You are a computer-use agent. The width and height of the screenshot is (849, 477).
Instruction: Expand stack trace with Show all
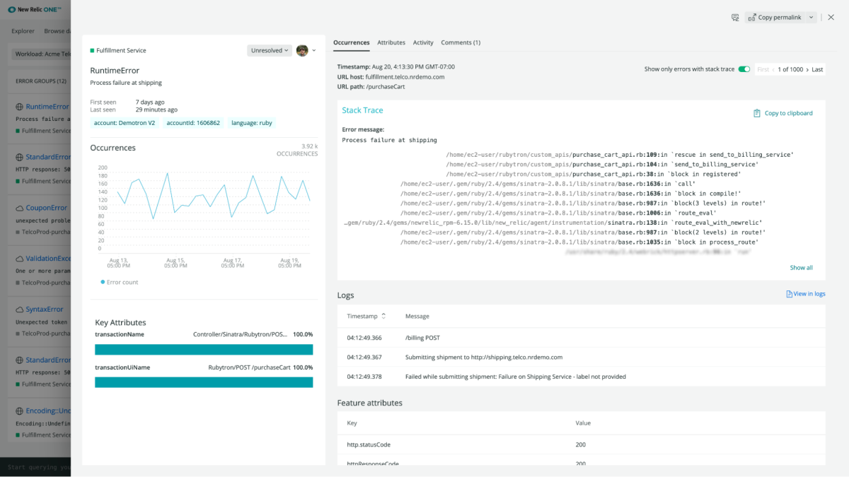click(x=802, y=268)
